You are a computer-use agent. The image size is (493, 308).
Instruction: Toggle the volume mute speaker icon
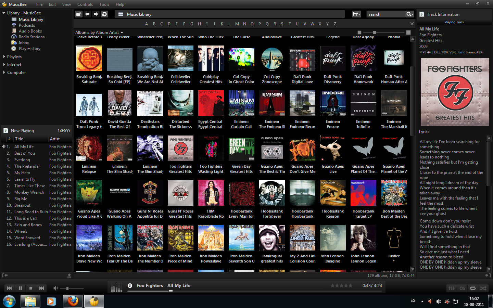pos(56,288)
